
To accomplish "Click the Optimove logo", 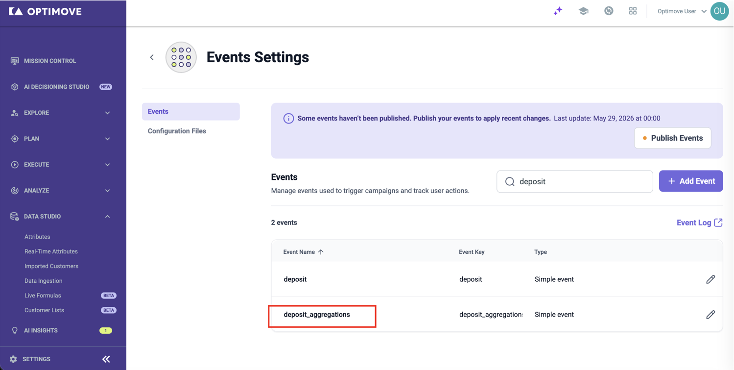I will pyautogui.click(x=46, y=11).
